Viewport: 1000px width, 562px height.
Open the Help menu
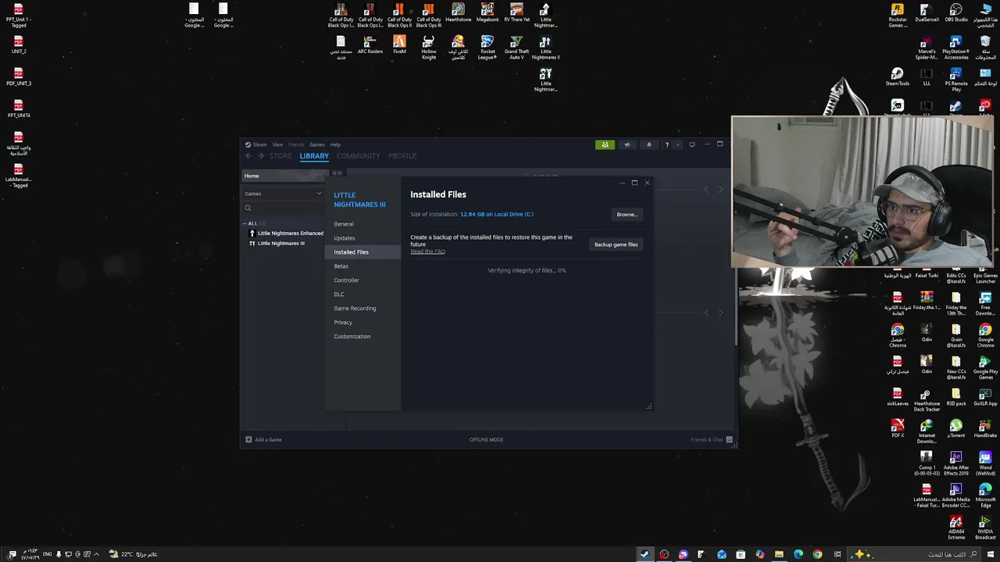click(335, 144)
